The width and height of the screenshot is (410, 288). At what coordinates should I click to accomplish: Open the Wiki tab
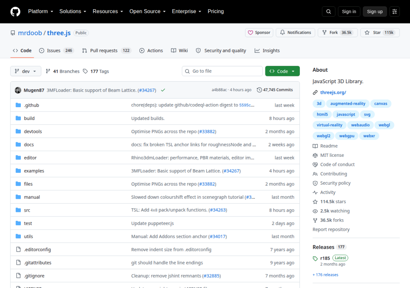pyautogui.click(x=179, y=50)
